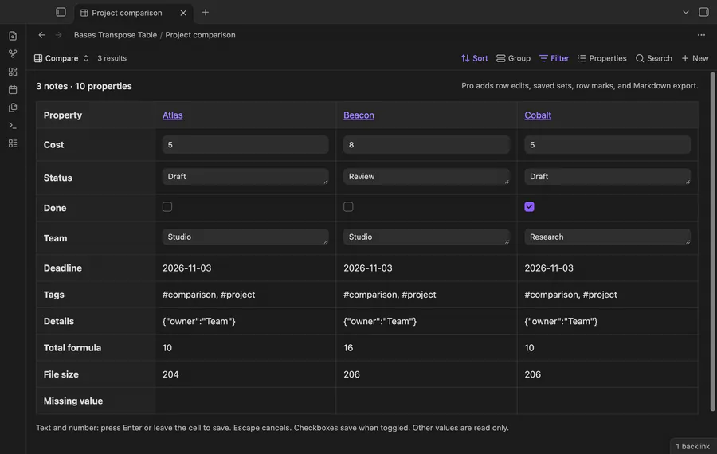
Task: Open the Filter options
Action: point(554,58)
